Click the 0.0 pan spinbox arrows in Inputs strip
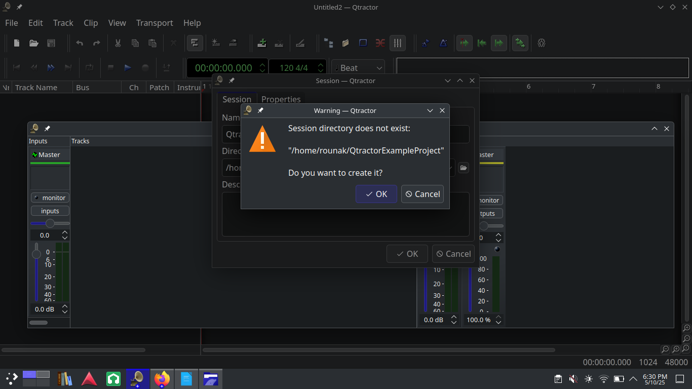This screenshot has width=692, height=389. pyautogui.click(x=65, y=235)
